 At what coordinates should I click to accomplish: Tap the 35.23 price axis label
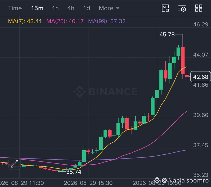click(201, 175)
